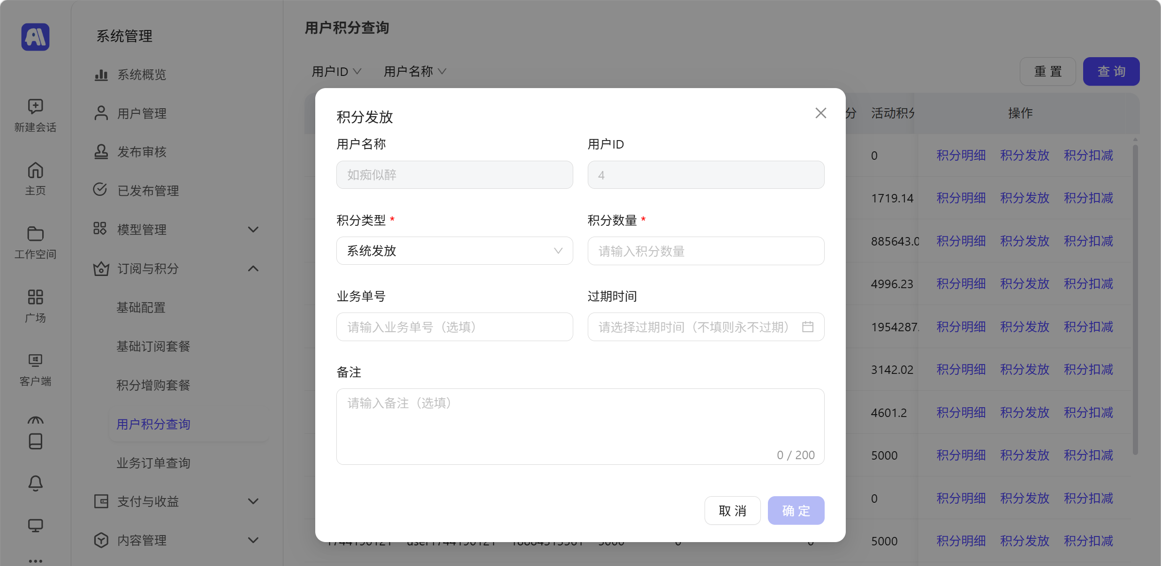Open the 广场 grid icon
1161x566 pixels.
35,297
